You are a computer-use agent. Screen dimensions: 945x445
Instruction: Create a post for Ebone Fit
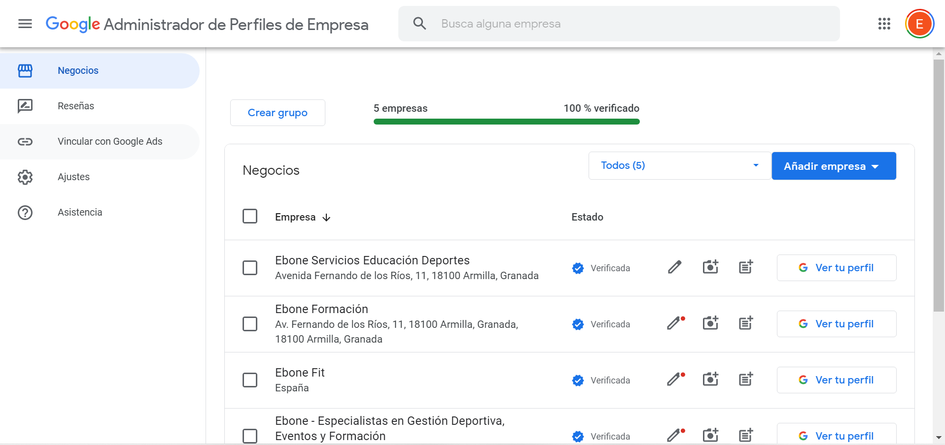[x=745, y=379]
